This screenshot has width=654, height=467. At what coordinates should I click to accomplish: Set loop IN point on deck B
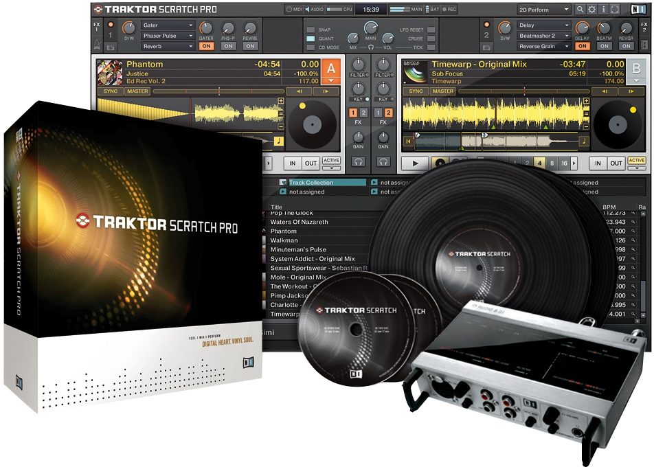click(x=598, y=163)
